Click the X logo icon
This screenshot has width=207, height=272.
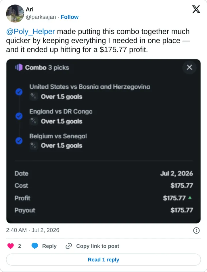[196, 9]
